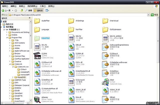Select the dtest CLTest application icon
Image resolution: width=160 pixels, height=105 pixels.
click(105, 82)
